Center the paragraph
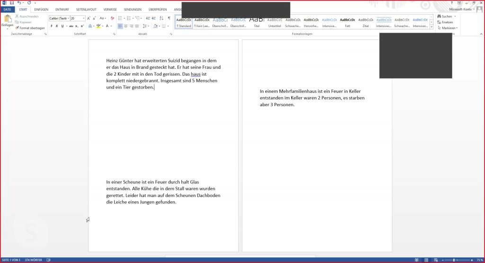485x263 pixels. click(x=126, y=27)
